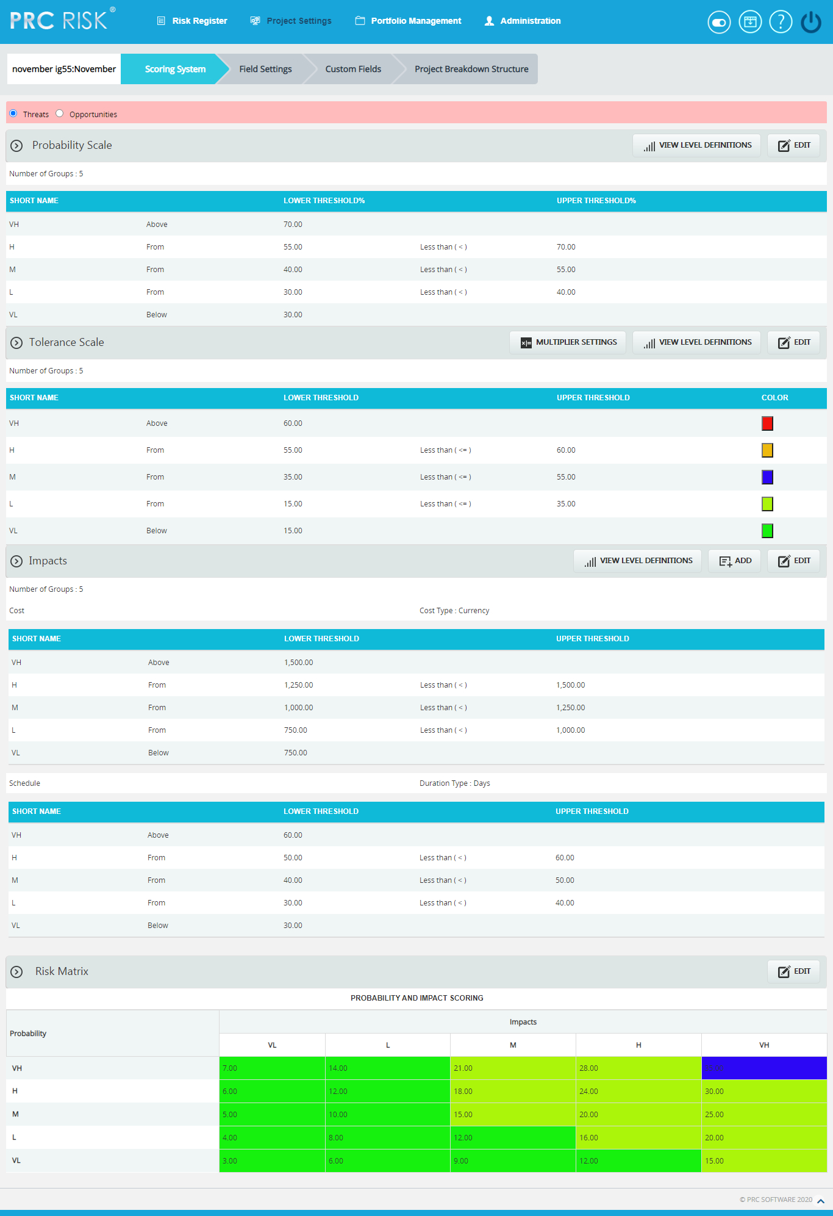Screen dimensions: 833x1216
Task: Click the PROBABILITY AND IMPACT SCORING heading
Action: pos(417,998)
